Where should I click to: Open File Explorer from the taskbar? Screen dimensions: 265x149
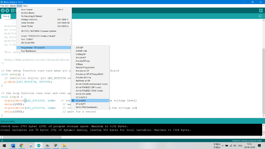pos(64,145)
